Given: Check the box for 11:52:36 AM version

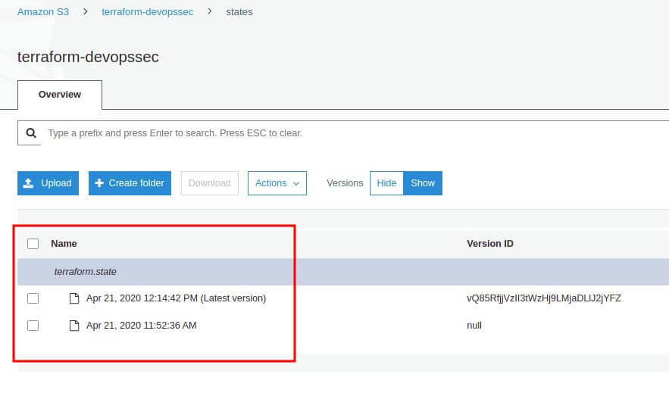Looking at the screenshot, I should click(33, 326).
